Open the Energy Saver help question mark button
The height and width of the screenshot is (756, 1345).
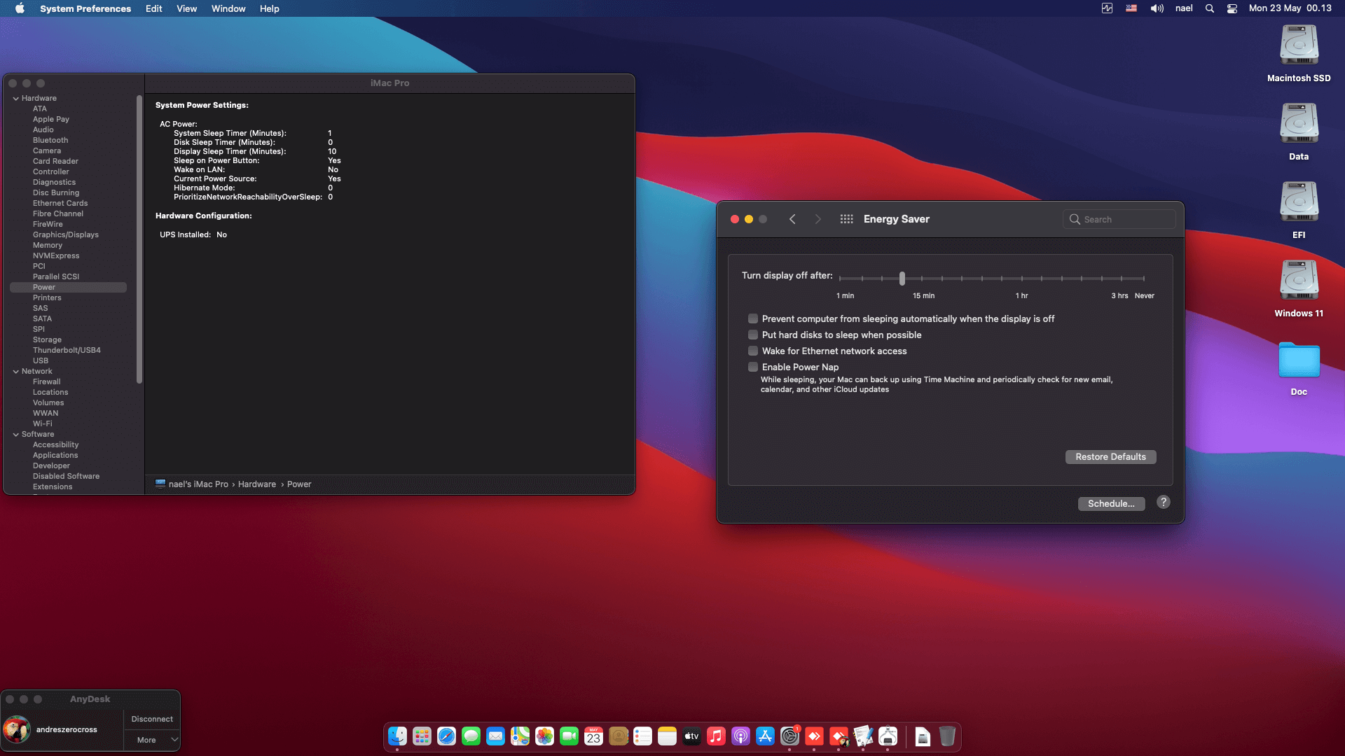(1163, 503)
